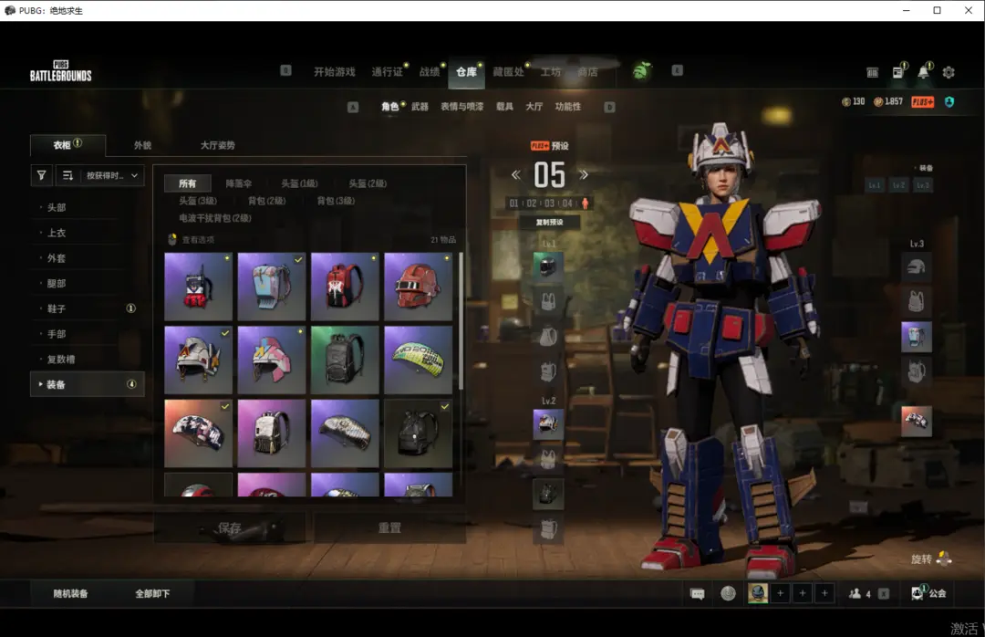Image resolution: width=985 pixels, height=637 pixels.
Task: Open the 表情与喷漆 sub-tab
Action: 461,107
